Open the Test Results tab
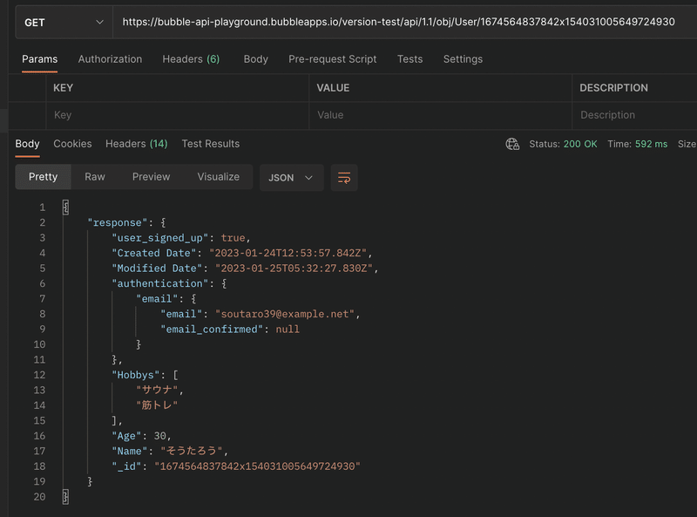The width and height of the screenshot is (697, 517). (211, 144)
